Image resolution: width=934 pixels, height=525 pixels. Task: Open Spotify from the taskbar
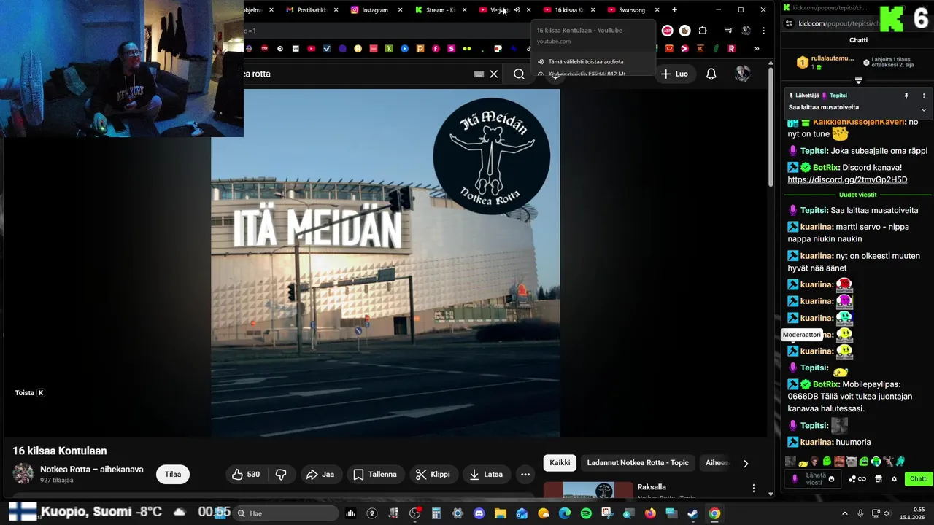pyautogui.click(x=586, y=513)
